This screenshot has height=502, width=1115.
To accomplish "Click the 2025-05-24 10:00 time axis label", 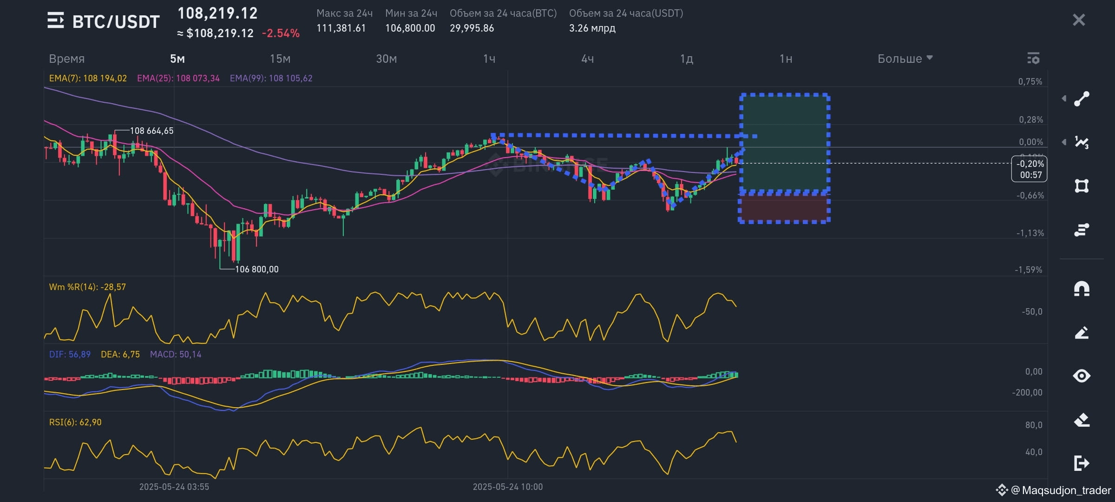I will click(x=508, y=487).
